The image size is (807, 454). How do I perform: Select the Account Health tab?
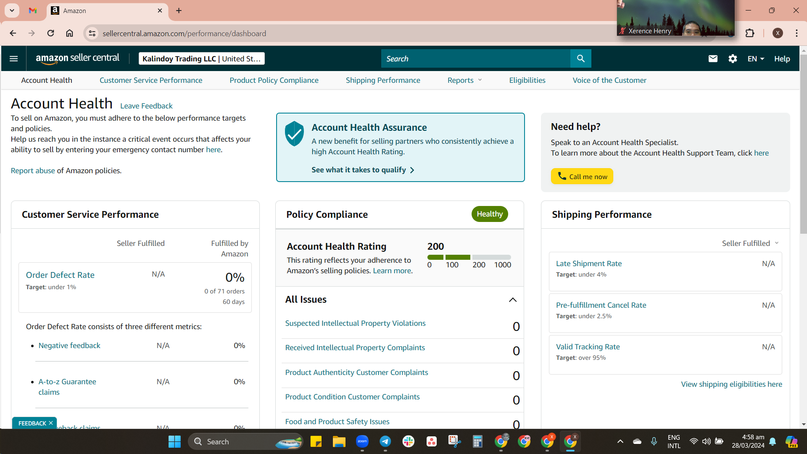pyautogui.click(x=47, y=80)
